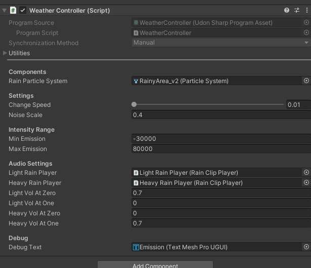Click the component presets icon
The height and width of the screenshot is (268, 311).
(297, 10)
